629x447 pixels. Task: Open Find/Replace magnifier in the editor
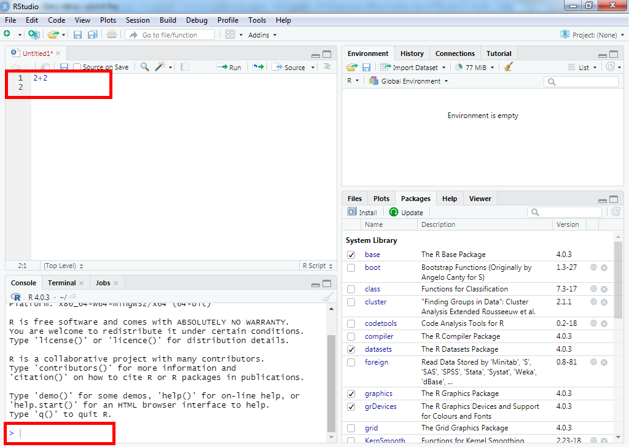pos(144,67)
